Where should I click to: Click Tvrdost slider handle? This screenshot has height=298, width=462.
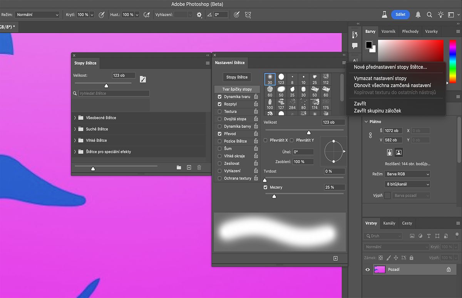[x=264, y=180]
